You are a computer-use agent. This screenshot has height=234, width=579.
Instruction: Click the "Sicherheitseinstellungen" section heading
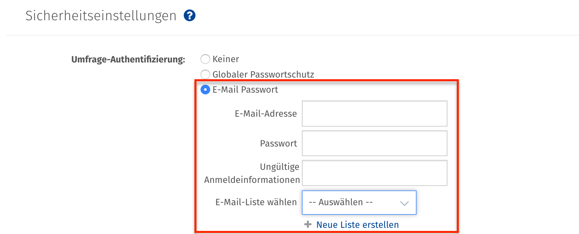[x=101, y=16]
